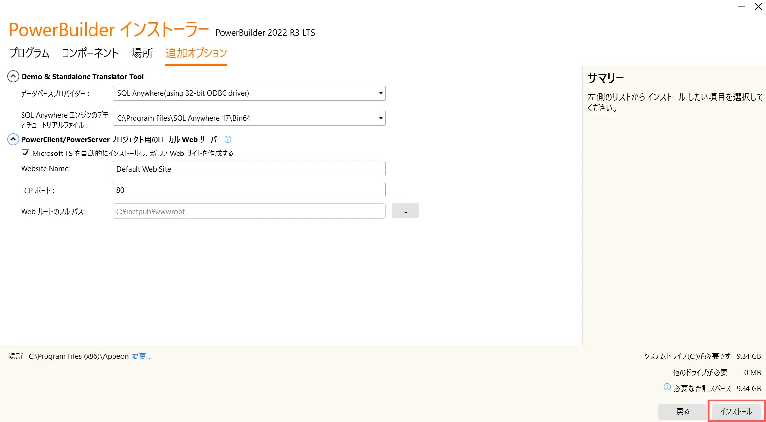Minimize the installer window
The image size is (766, 422).
742,6
